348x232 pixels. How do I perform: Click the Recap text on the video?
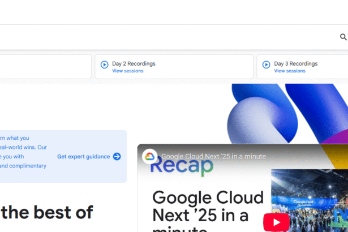pyautogui.click(x=182, y=166)
